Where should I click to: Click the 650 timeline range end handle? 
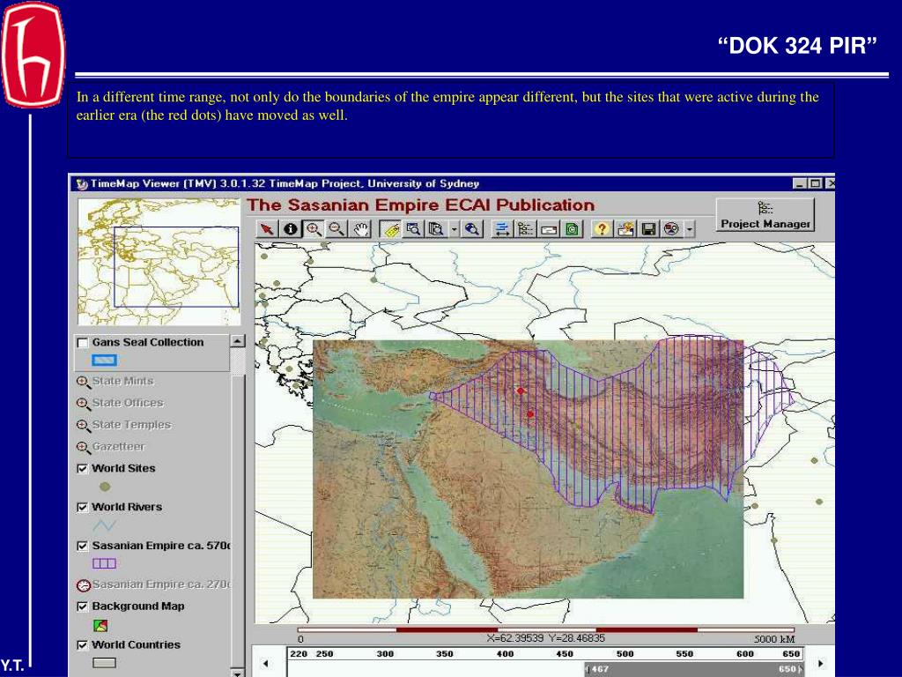pyautogui.click(x=800, y=670)
